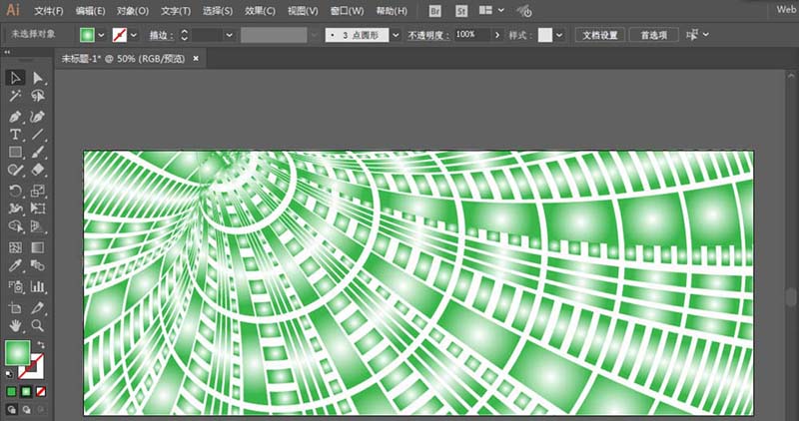This screenshot has height=421, width=799.
Task: Choose the Shape Builder tool
Action: coord(15,226)
